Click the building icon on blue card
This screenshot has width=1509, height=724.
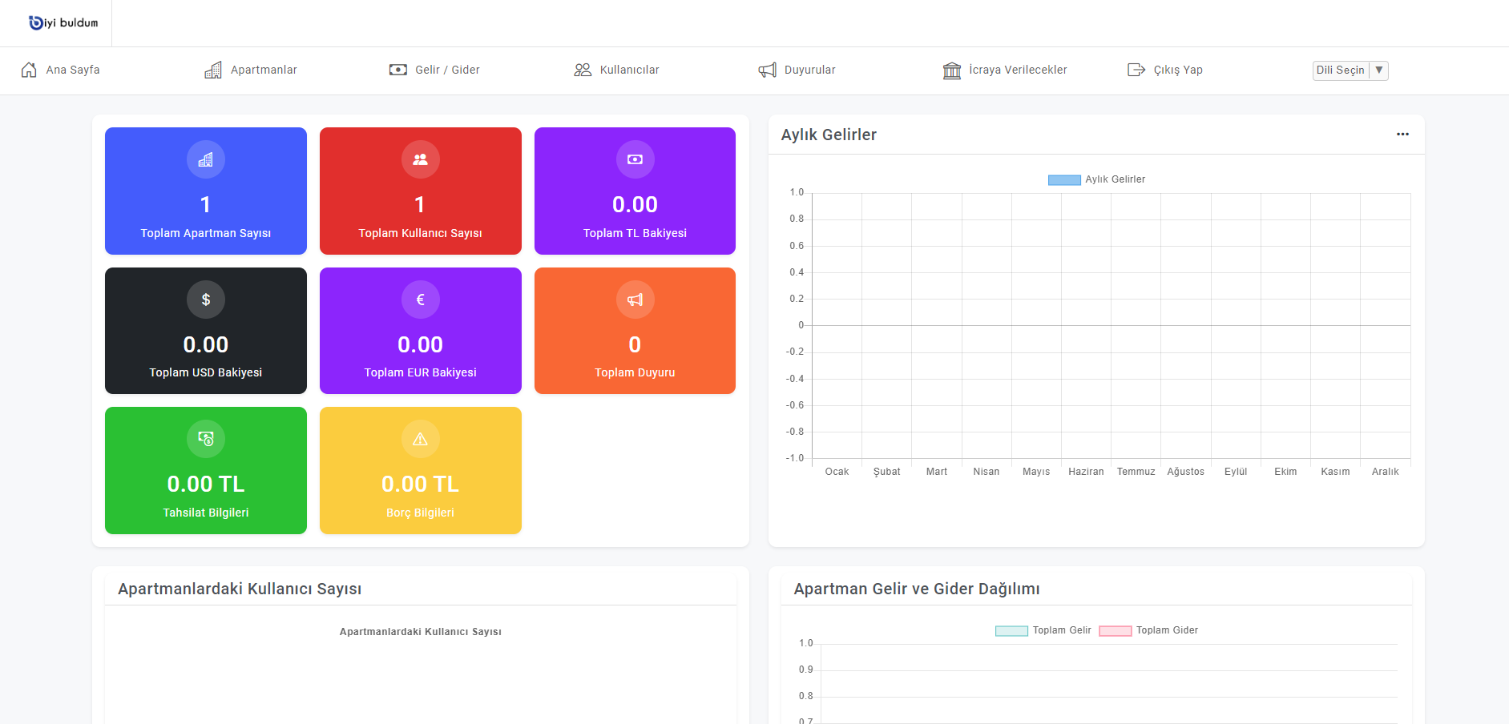click(x=206, y=159)
